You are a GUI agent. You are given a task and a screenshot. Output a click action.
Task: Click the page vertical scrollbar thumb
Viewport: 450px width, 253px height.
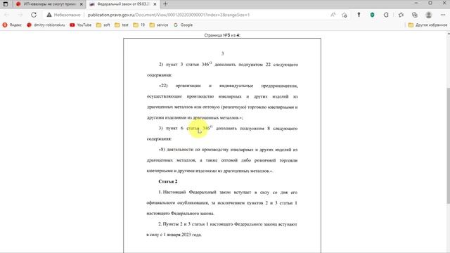coord(448,146)
